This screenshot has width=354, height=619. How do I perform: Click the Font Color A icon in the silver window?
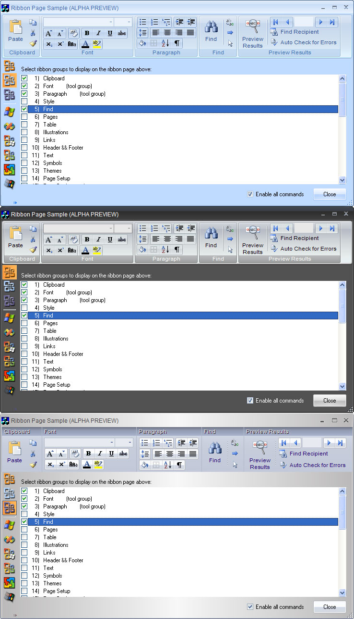(x=87, y=464)
